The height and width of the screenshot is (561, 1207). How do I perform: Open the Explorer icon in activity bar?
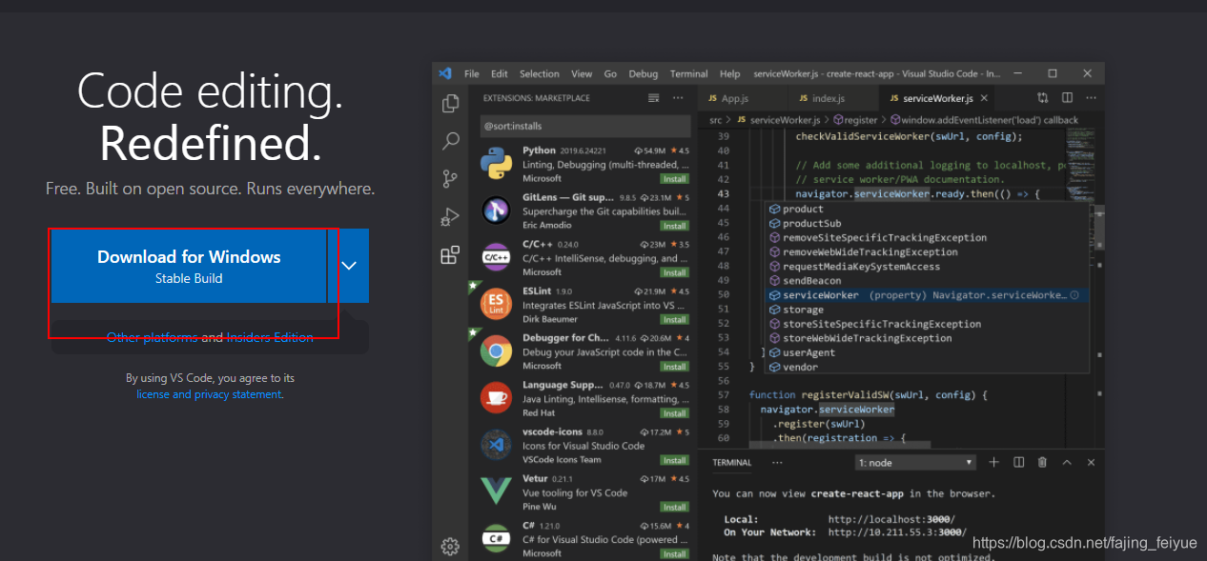tap(450, 103)
